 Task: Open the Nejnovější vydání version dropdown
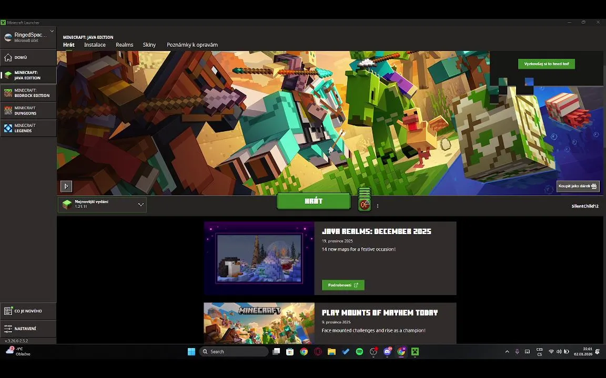pos(103,204)
